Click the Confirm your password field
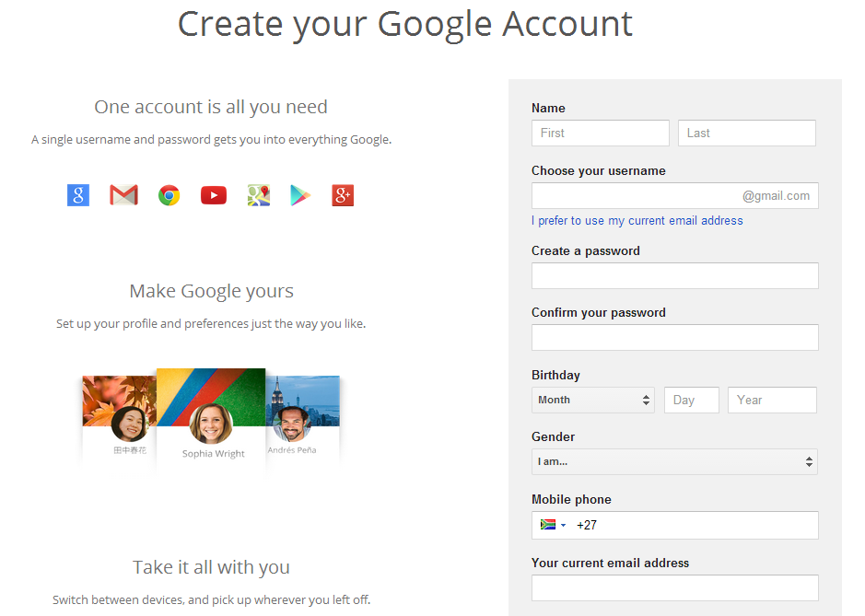The width and height of the screenshot is (865, 616). click(674, 337)
